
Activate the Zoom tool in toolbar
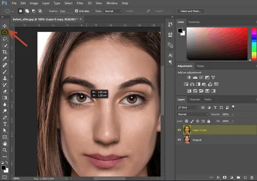[5, 150]
